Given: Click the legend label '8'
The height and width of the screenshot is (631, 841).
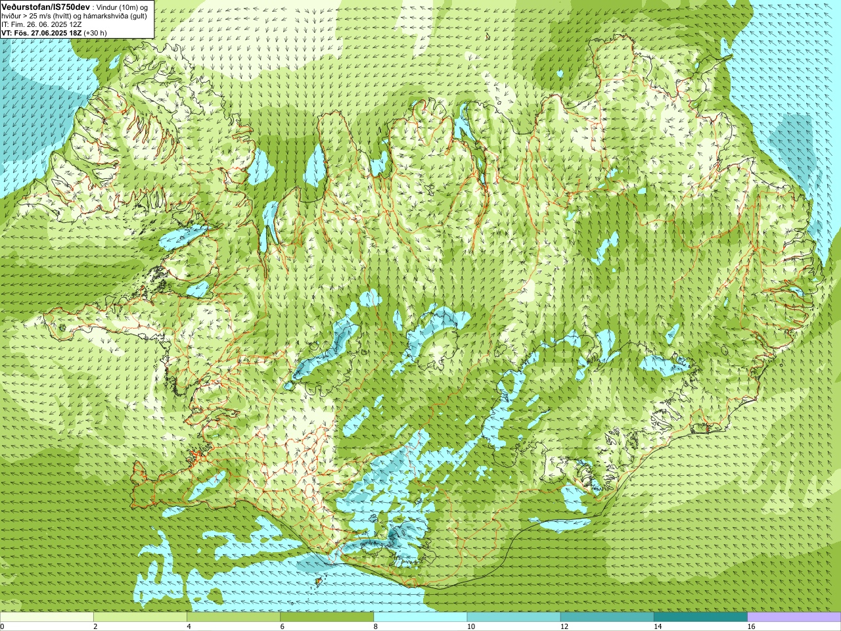Looking at the screenshot, I should coord(376,627).
